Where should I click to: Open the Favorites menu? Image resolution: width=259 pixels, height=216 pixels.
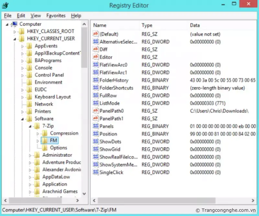click(x=56, y=16)
